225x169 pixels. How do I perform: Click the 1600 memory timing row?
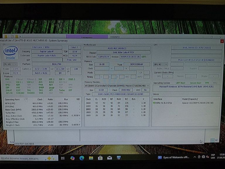(x=116, y=115)
